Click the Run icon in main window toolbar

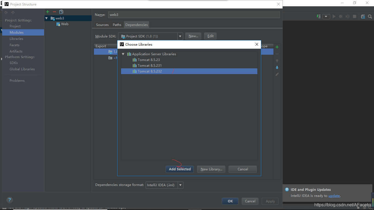point(334,16)
